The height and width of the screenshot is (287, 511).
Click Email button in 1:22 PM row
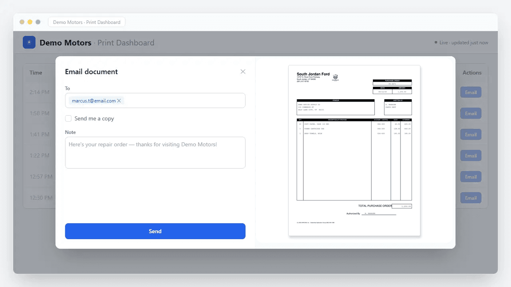[x=471, y=156]
